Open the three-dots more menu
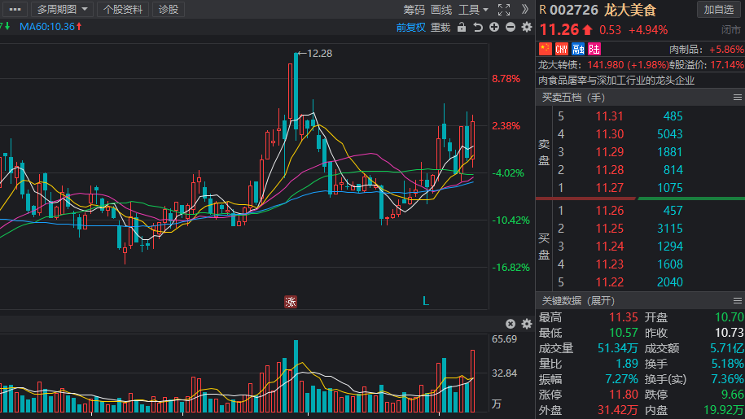This screenshot has height=419, width=745. tap(15, 10)
